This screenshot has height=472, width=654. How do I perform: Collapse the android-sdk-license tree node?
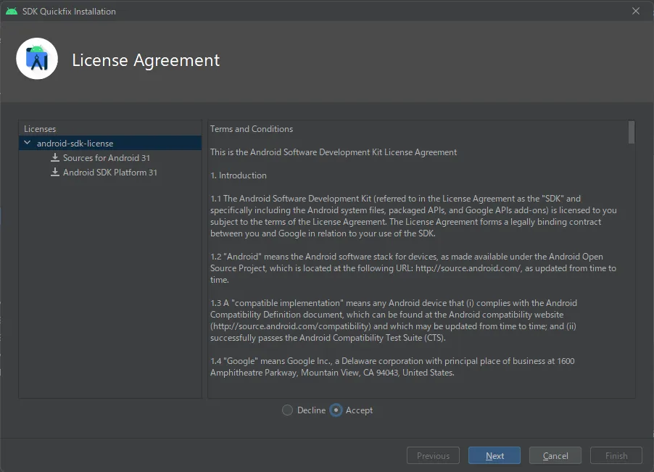[28, 144]
